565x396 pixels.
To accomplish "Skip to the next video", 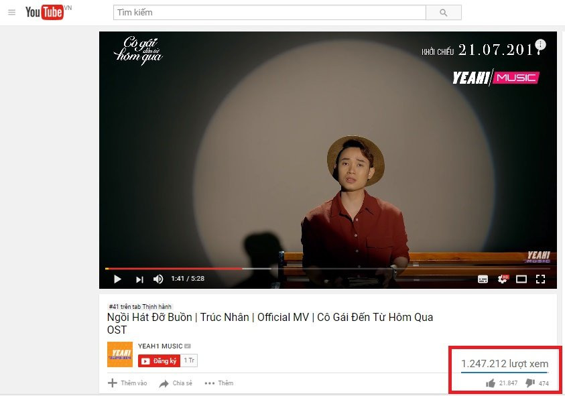I will click(x=139, y=279).
